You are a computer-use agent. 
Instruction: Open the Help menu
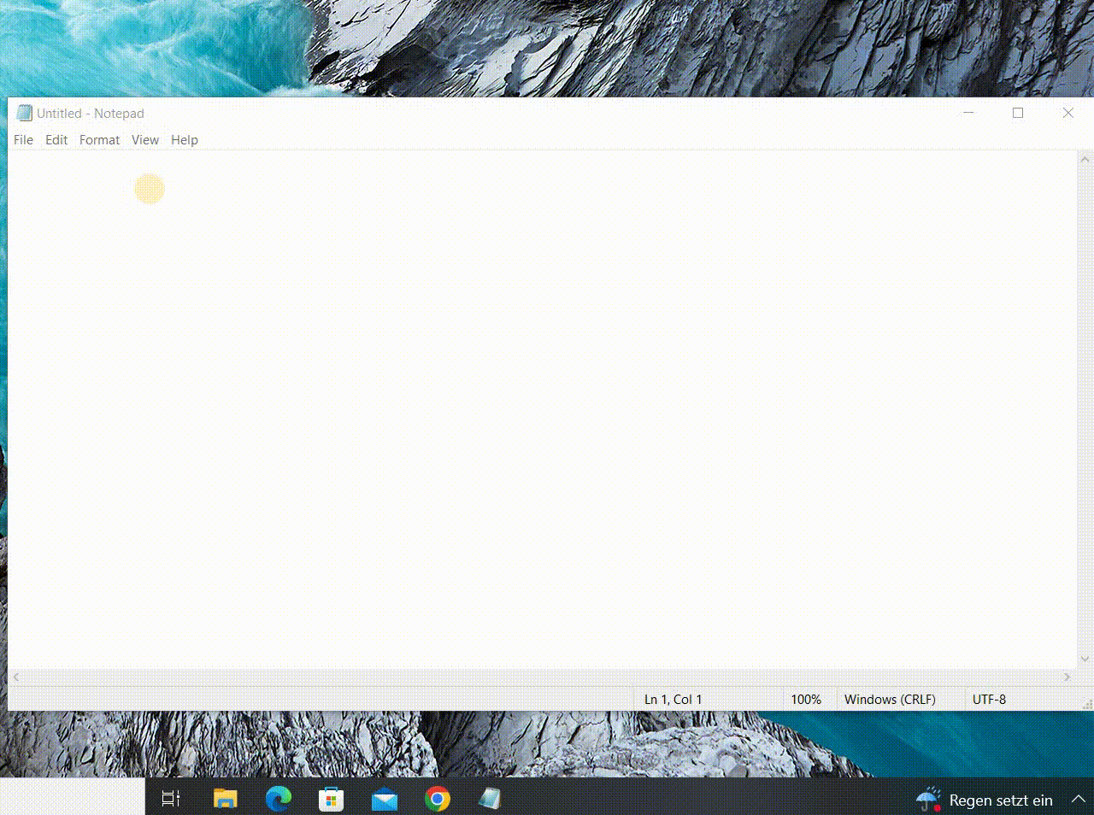pyautogui.click(x=184, y=139)
